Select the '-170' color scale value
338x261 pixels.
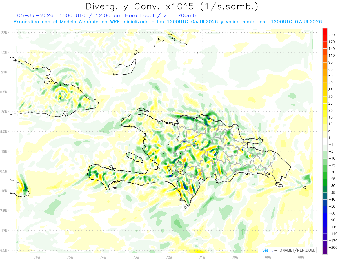(x=333, y=240)
